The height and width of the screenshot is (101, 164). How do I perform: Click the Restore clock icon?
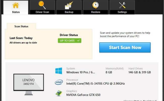coord(95,5)
